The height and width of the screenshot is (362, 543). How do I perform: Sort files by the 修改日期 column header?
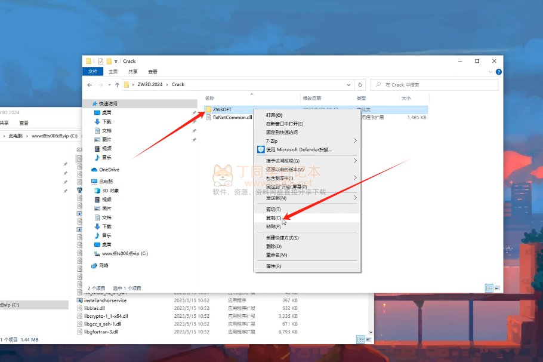click(312, 98)
